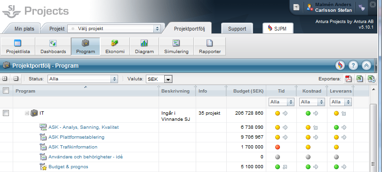This screenshot has width=382, height=172.
Task: Click the 9 706 967 budget value
Action: [252, 137]
